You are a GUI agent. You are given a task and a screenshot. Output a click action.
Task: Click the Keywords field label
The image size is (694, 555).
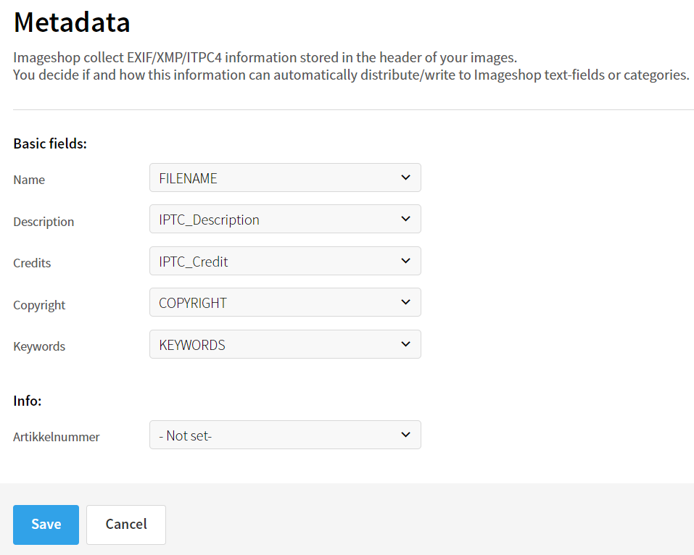39,346
